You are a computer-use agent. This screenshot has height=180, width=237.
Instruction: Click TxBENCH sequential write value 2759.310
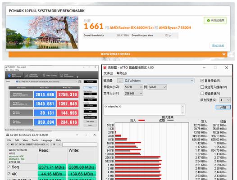(68, 94)
